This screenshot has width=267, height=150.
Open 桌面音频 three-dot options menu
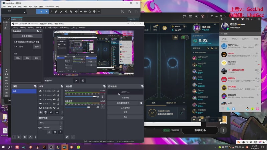coord(102,107)
